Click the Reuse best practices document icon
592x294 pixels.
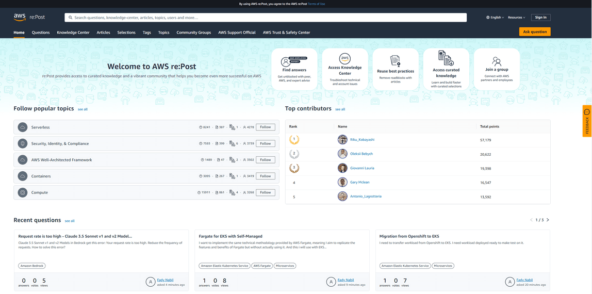pos(396,60)
